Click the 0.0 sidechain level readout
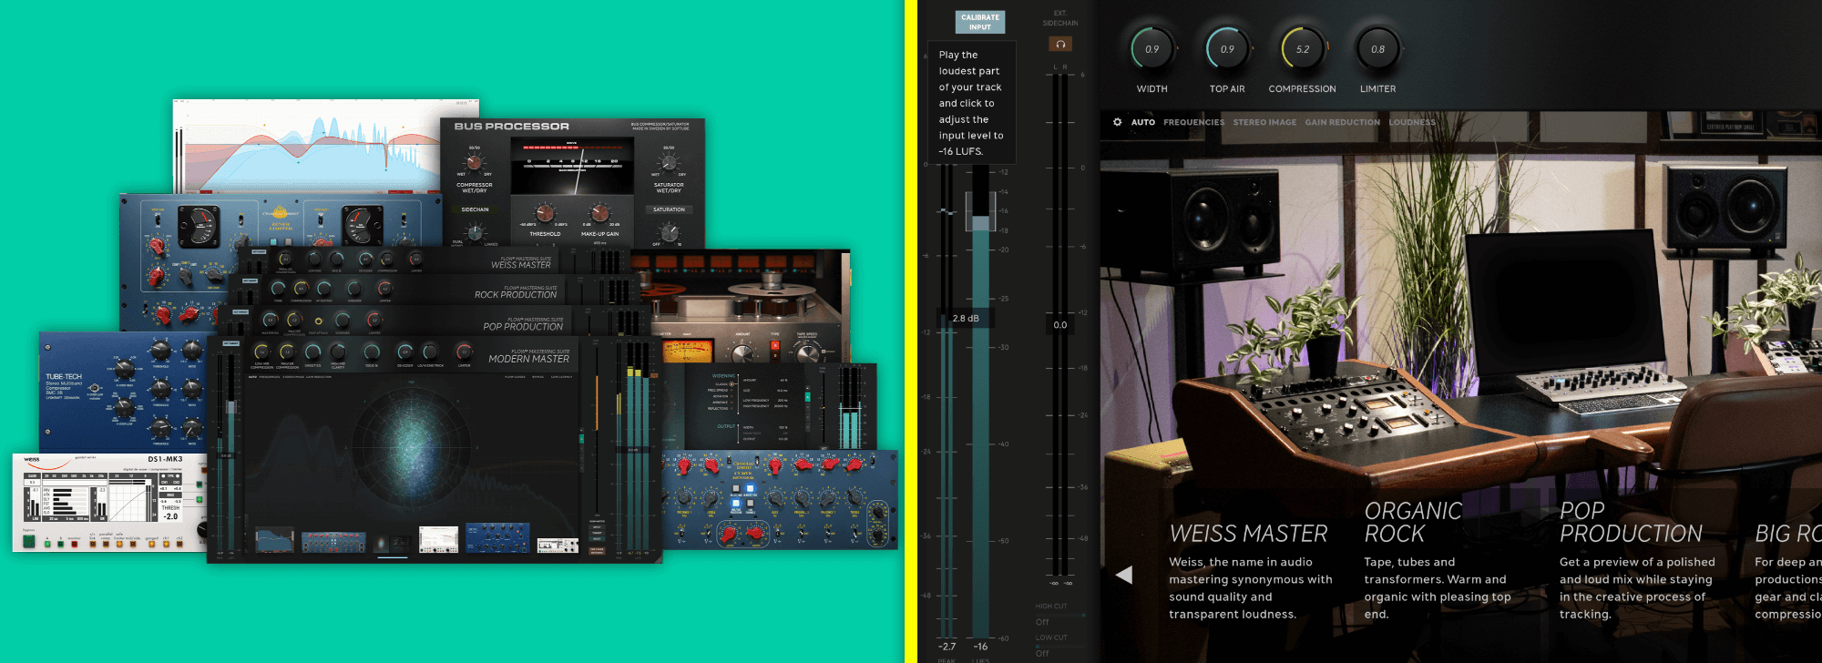1822x663 pixels. click(1060, 325)
